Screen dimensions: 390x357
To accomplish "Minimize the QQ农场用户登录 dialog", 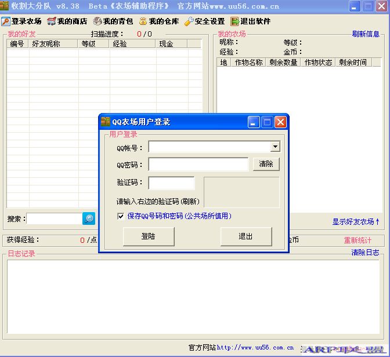I will click(x=254, y=122).
